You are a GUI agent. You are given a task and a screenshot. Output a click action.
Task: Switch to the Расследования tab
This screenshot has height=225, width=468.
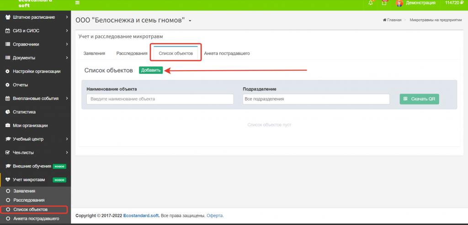pyautogui.click(x=132, y=54)
